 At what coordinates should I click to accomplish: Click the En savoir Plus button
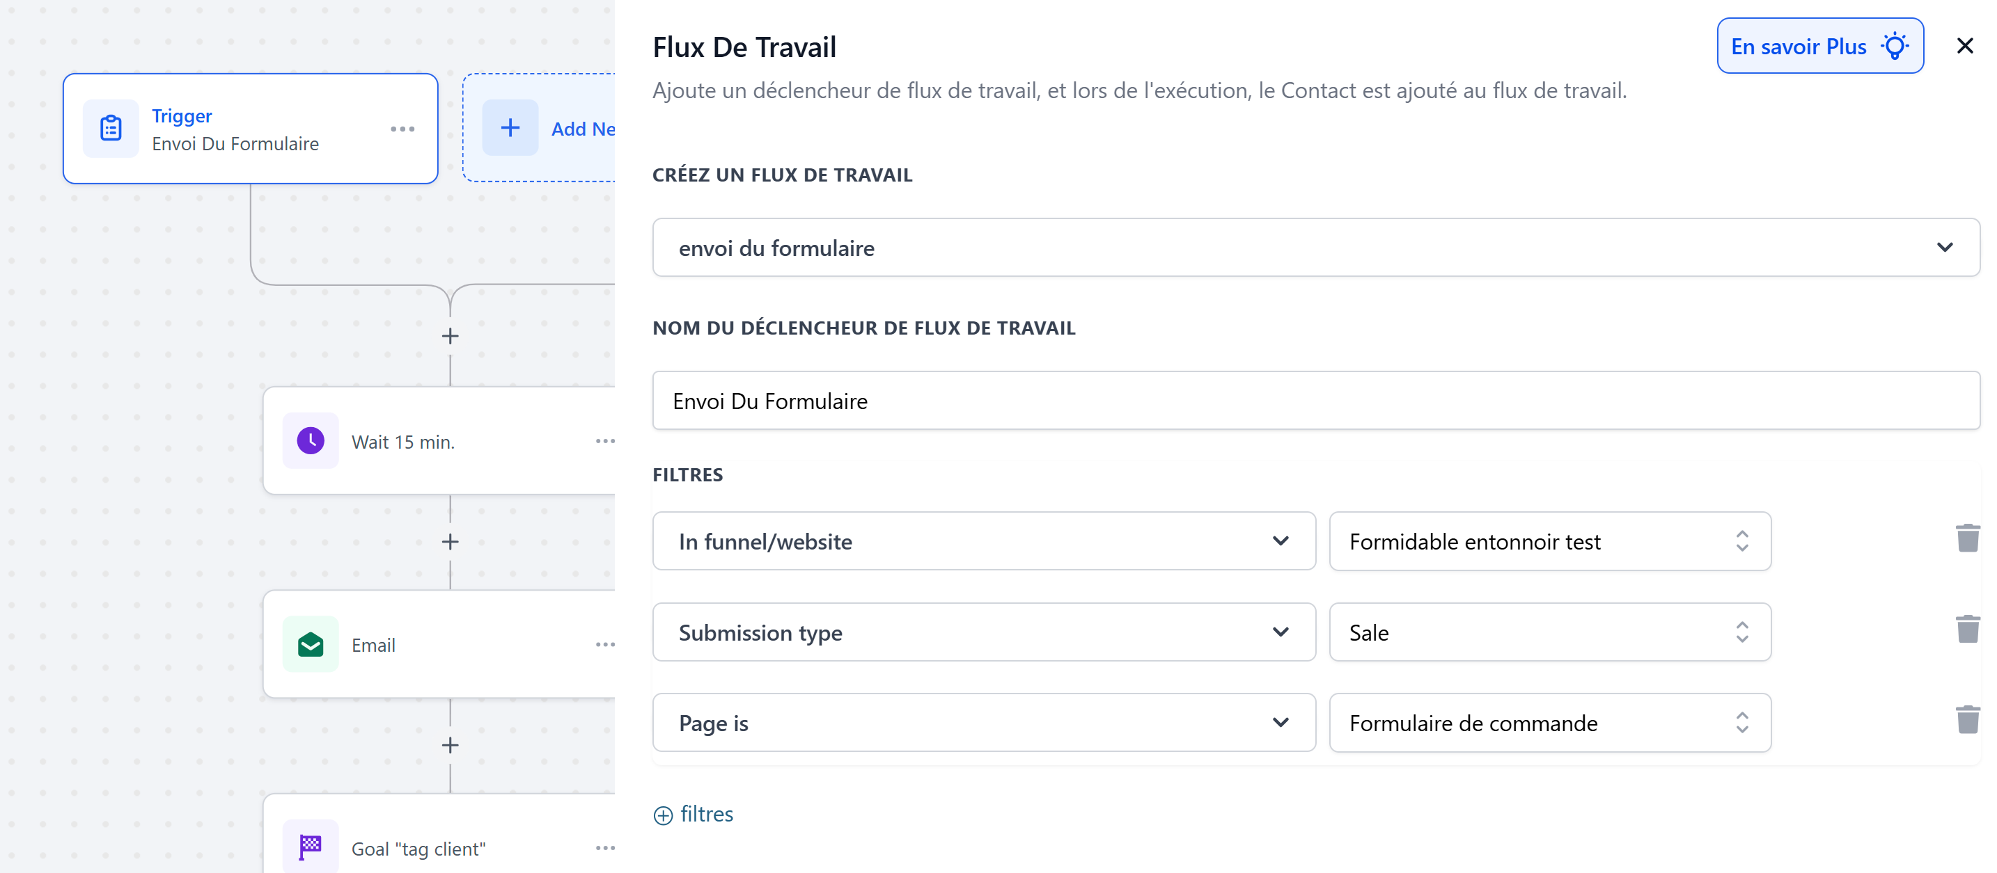[1819, 47]
